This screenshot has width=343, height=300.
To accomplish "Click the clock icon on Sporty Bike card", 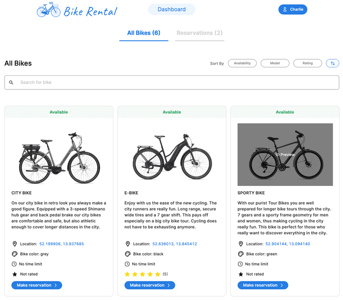I will pyautogui.click(x=241, y=264).
